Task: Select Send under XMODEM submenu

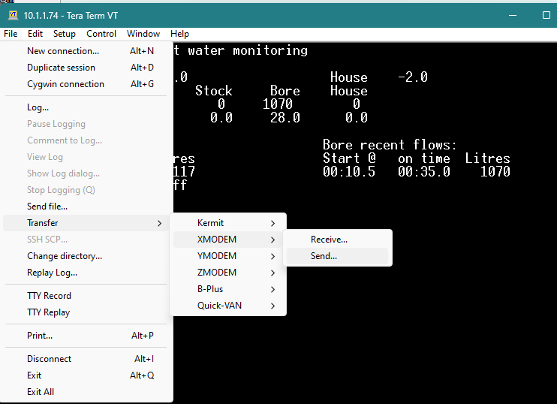Action: click(x=324, y=256)
